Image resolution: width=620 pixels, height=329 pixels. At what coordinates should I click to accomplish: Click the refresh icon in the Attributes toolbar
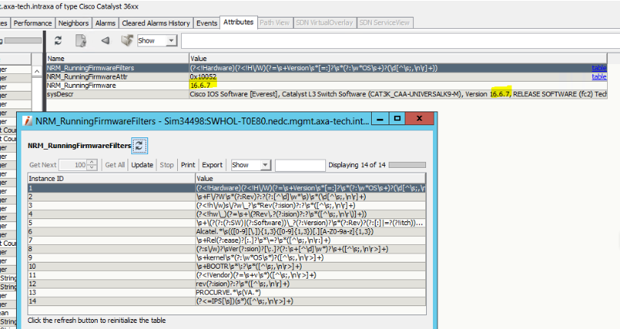click(59, 40)
